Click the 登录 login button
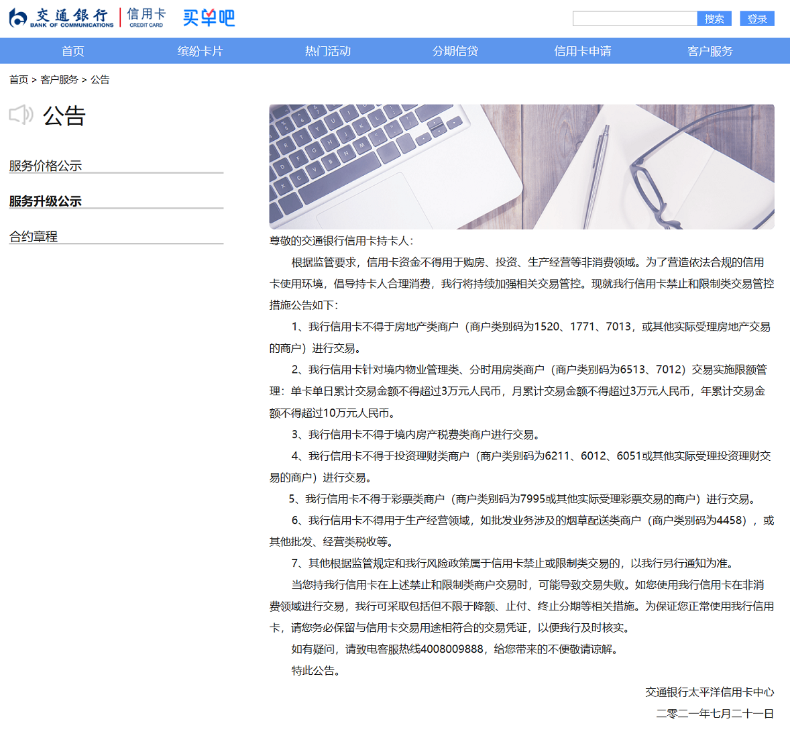This screenshot has height=754, width=790. pos(756,19)
